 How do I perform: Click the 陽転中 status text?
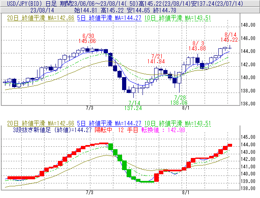pyautogui.click(x=103, y=130)
